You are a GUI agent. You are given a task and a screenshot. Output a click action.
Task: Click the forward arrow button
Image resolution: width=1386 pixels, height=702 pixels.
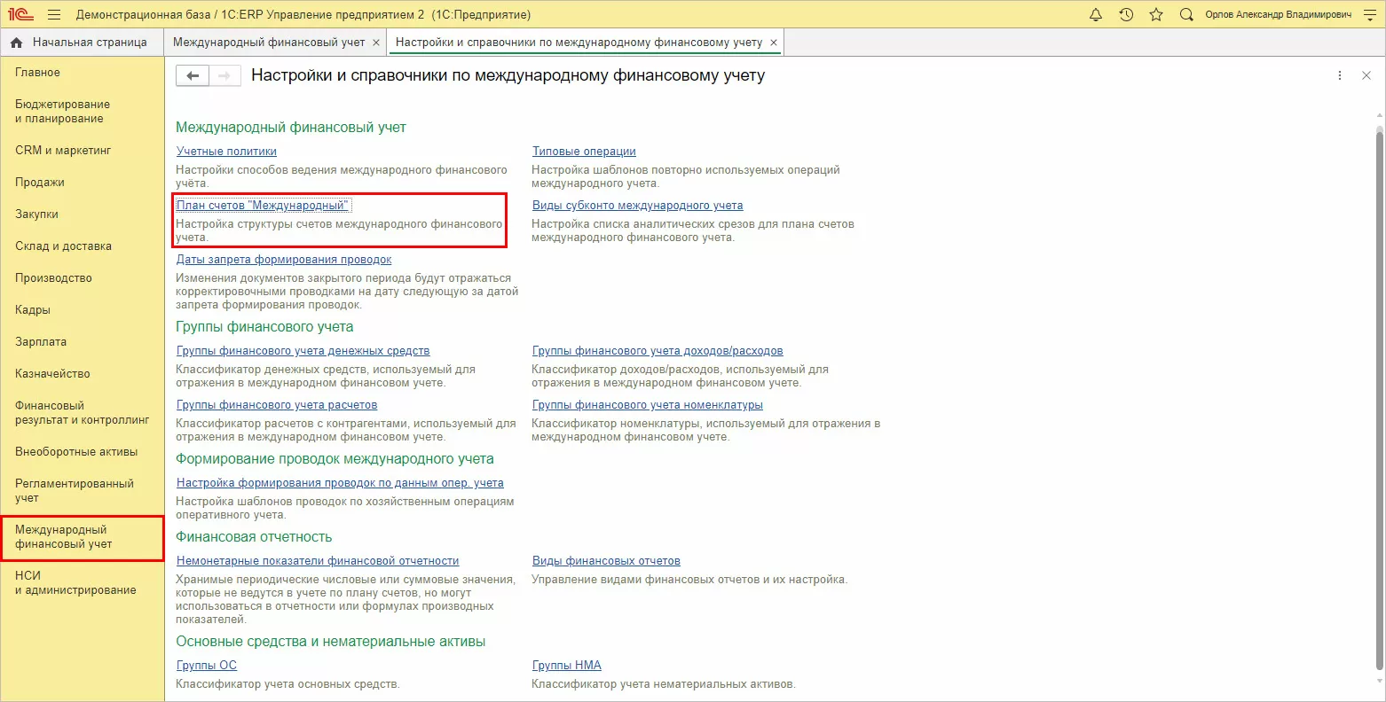pyautogui.click(x=224, y=76)
